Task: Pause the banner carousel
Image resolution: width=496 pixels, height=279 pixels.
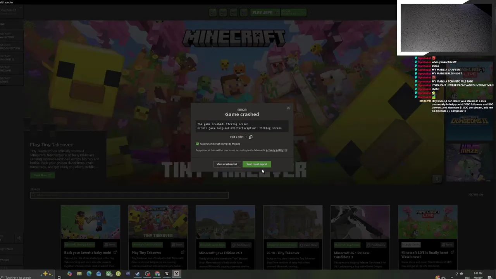Action: (437, 179)
